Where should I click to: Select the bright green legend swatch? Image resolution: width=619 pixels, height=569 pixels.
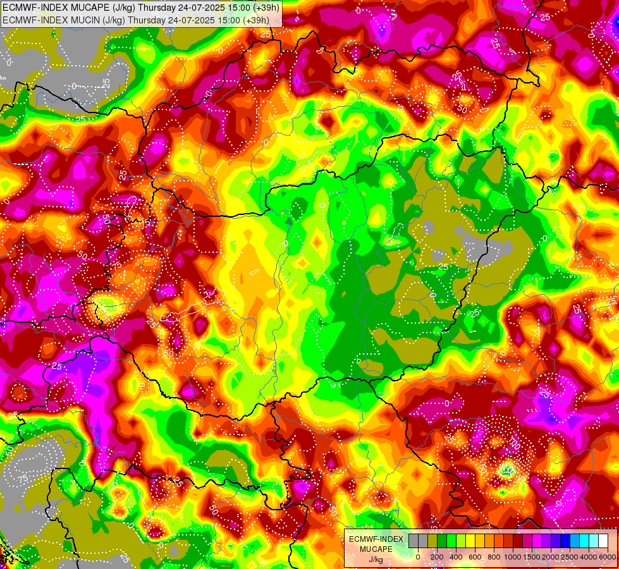[x=451, y=541]
